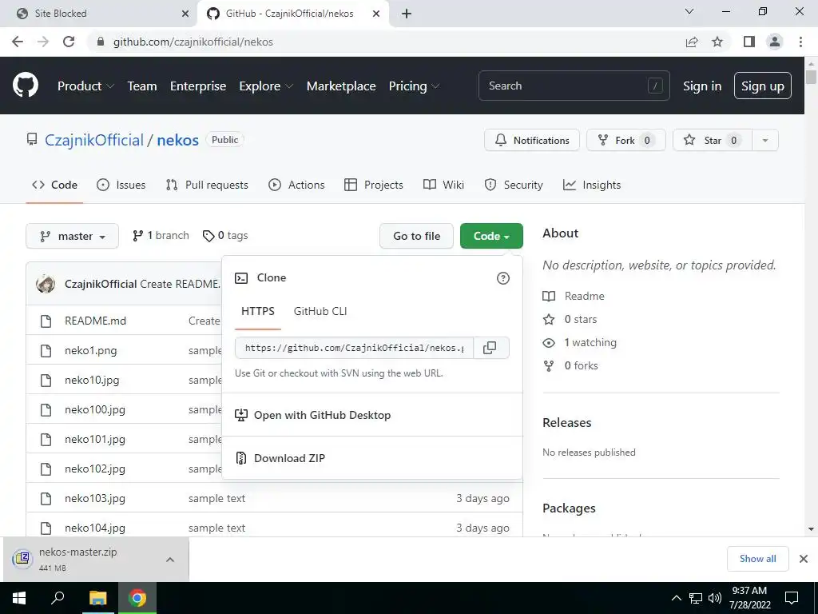Click the CzajnikOfficial commit avatar
The width and height of the screenshot is (818, 614).
click(46, 284)
